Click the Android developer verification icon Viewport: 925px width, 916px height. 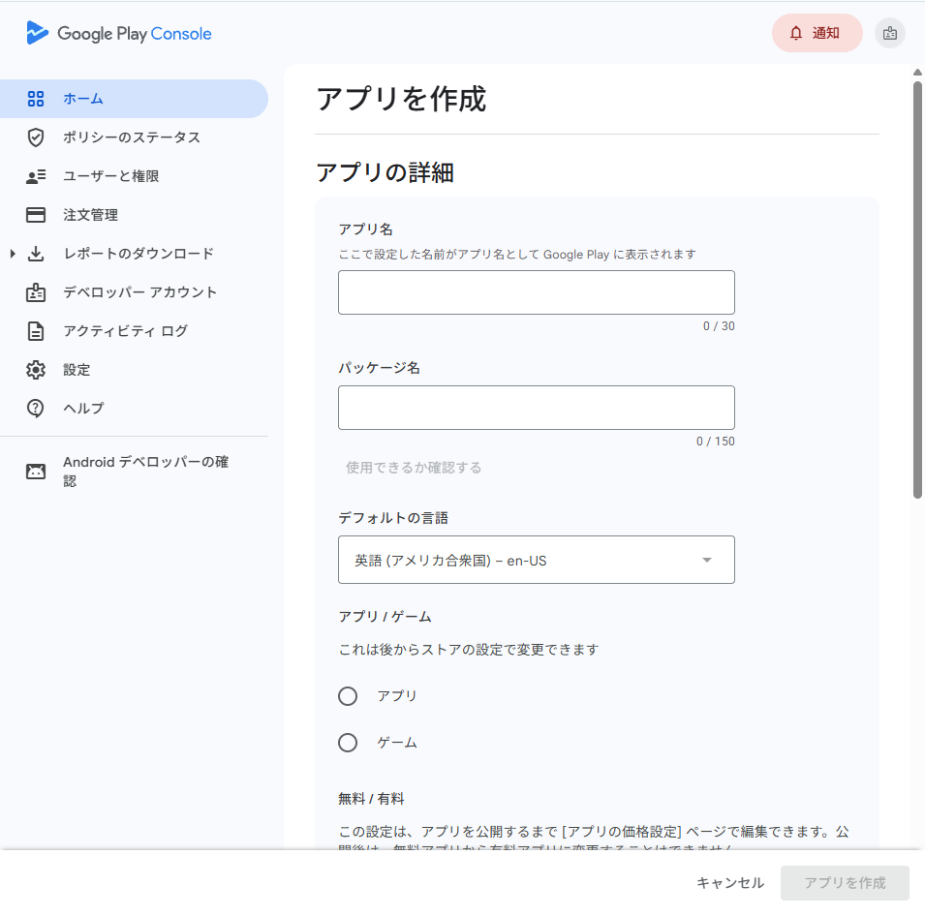point(36,472)
